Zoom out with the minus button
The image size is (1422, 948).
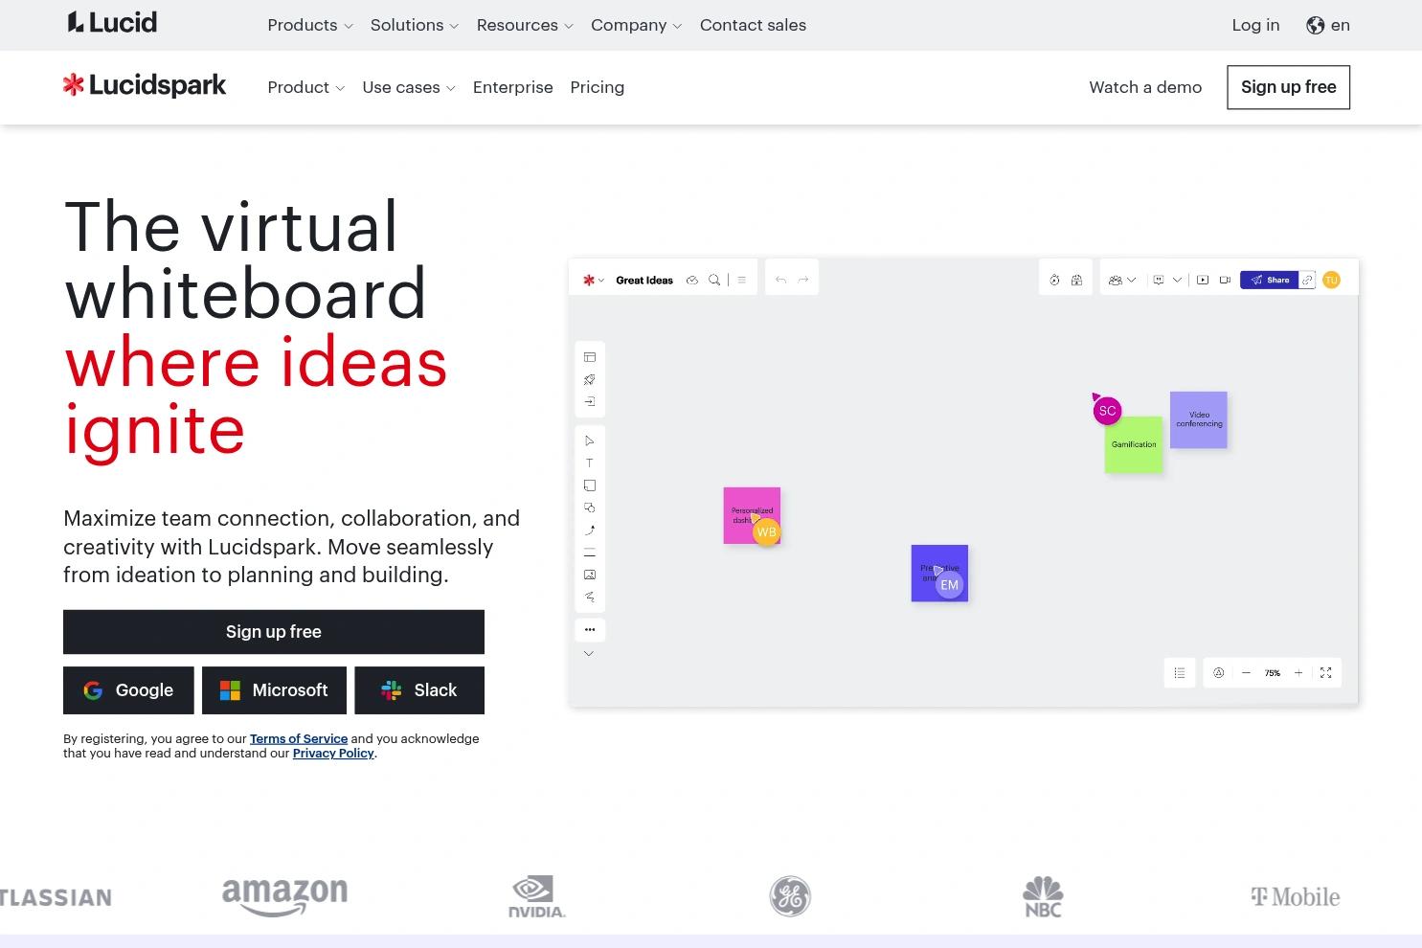coord(1246,672)
